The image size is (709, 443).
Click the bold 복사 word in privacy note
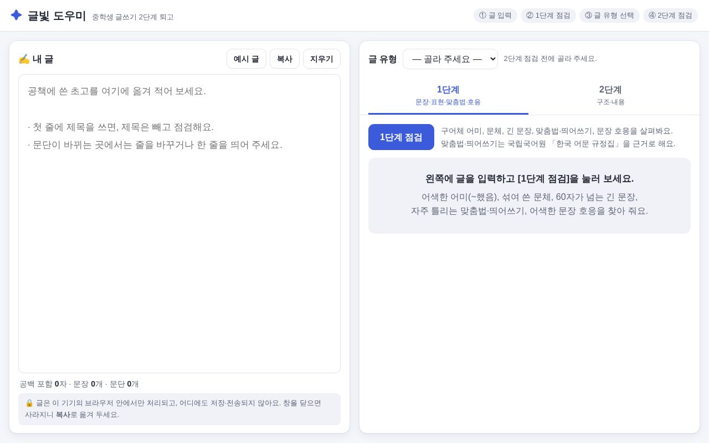pyautogui.click(x=63, y=414)
